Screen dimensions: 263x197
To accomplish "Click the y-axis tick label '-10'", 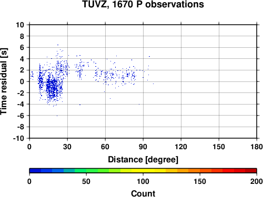I will tap(18, 138).
